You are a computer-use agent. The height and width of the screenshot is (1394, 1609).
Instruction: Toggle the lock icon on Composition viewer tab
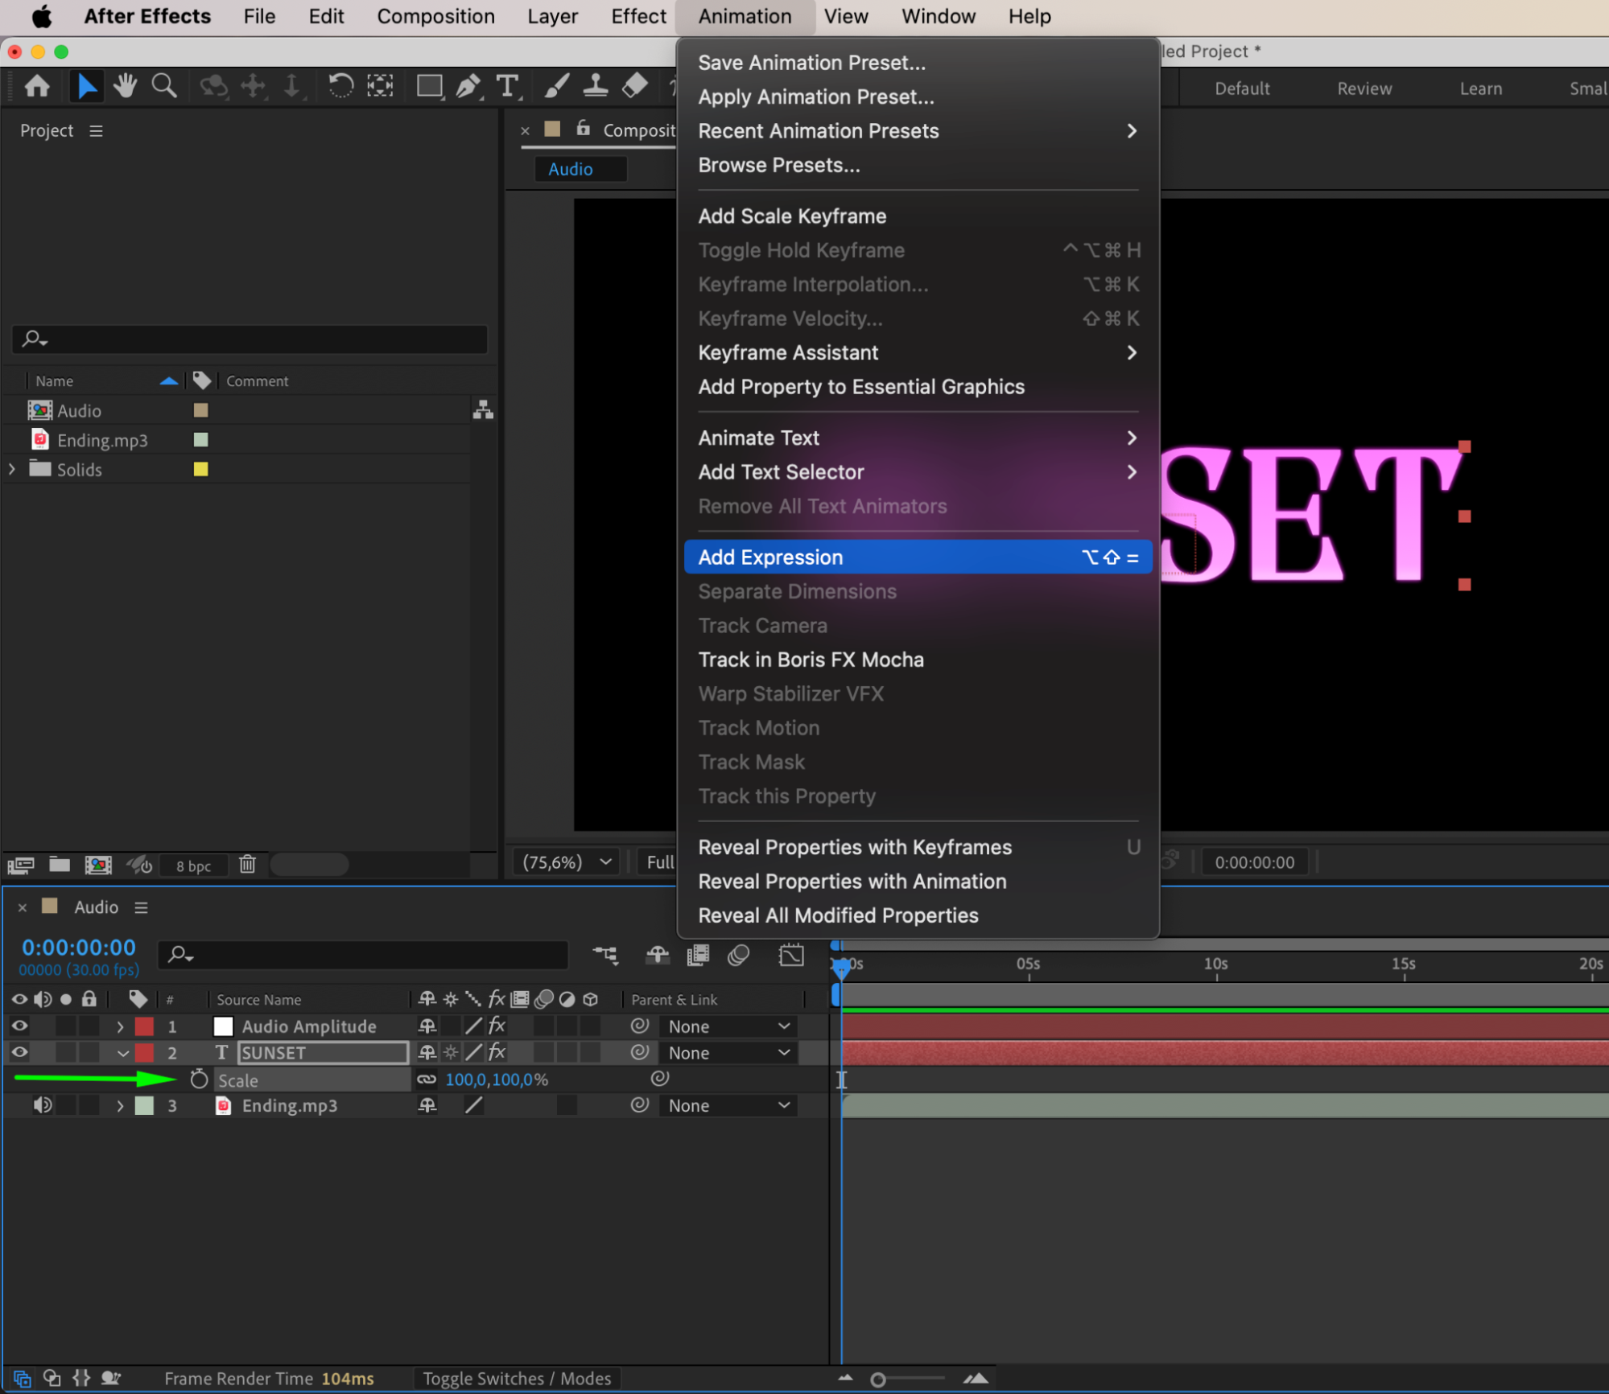click(x=584, y=128)
